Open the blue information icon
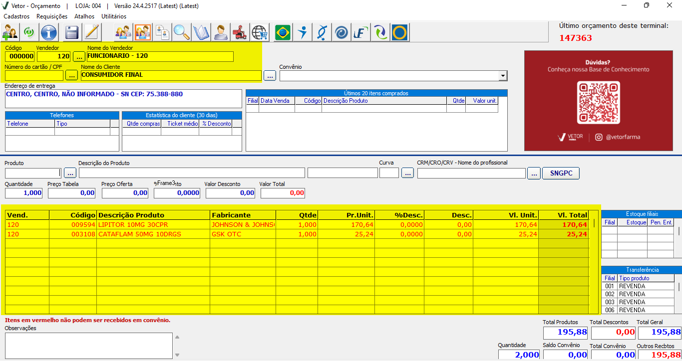Screen dimensions: 682x361 pyautogui.click(x=49, y=32)
